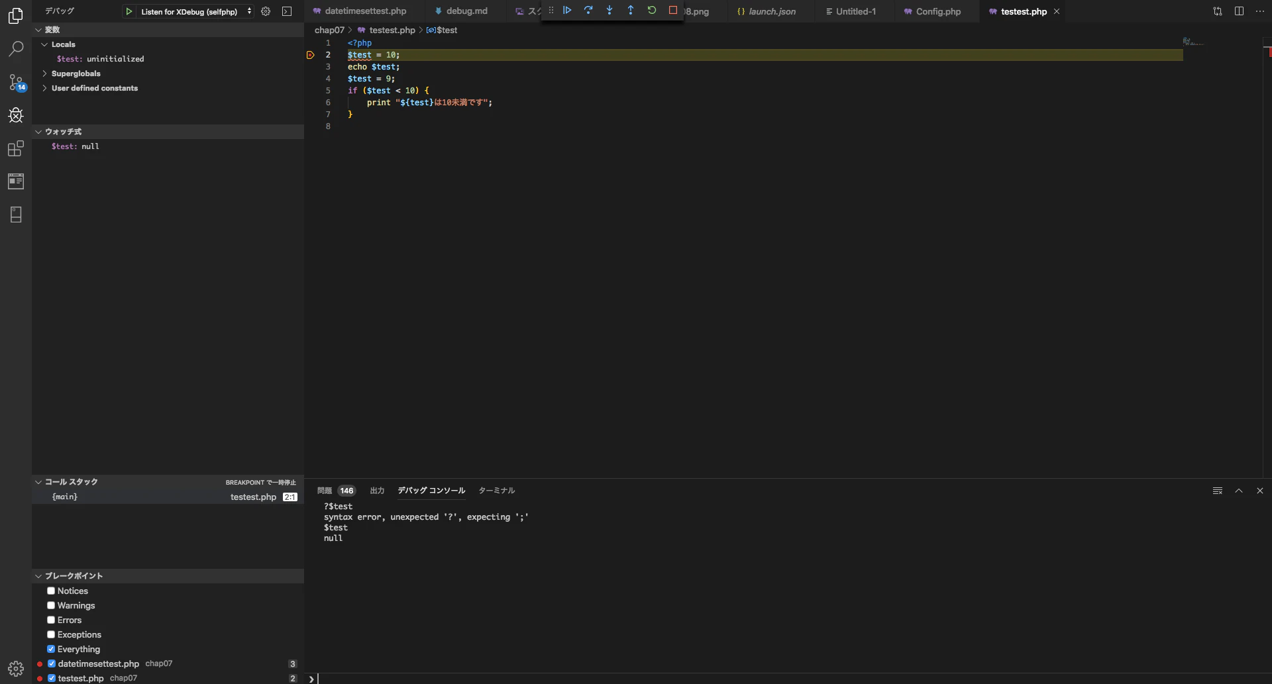Split the editor to the right
The width and height of the screenshot is (1272, 684).
[x=1239, y=11]
